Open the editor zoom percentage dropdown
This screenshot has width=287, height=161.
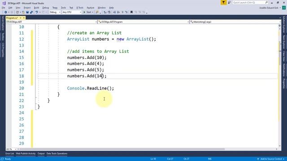tap(11, 149)
